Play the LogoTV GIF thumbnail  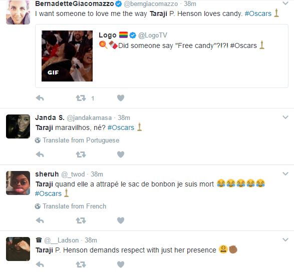67,56
